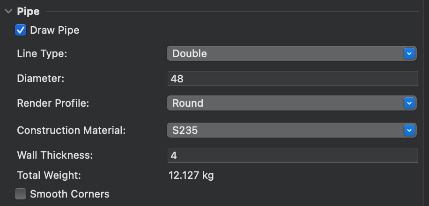Enable the Smooth Corners checkbox
Screen dimensions: 429x206
(x=21, y=194)
